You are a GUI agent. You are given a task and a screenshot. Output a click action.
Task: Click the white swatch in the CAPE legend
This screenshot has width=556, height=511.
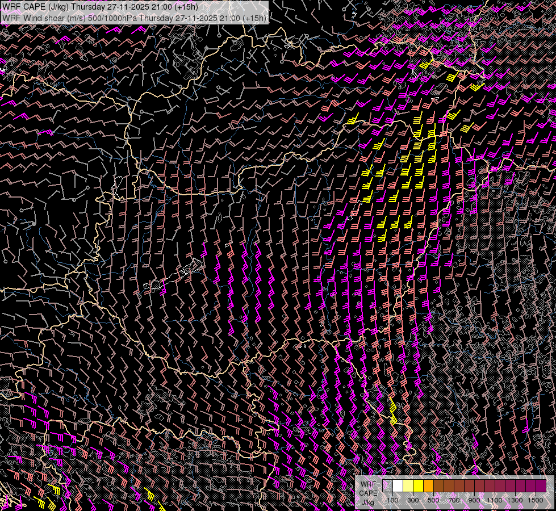click(x=398, y=486)
